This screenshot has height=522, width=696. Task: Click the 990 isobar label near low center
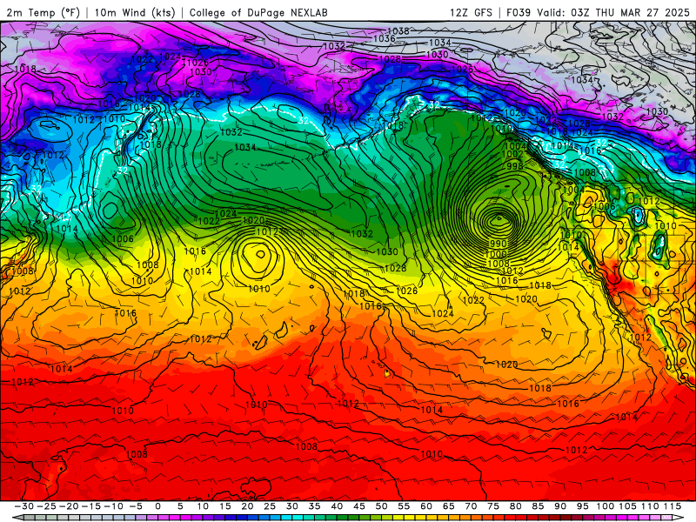(x=498, y=244)
